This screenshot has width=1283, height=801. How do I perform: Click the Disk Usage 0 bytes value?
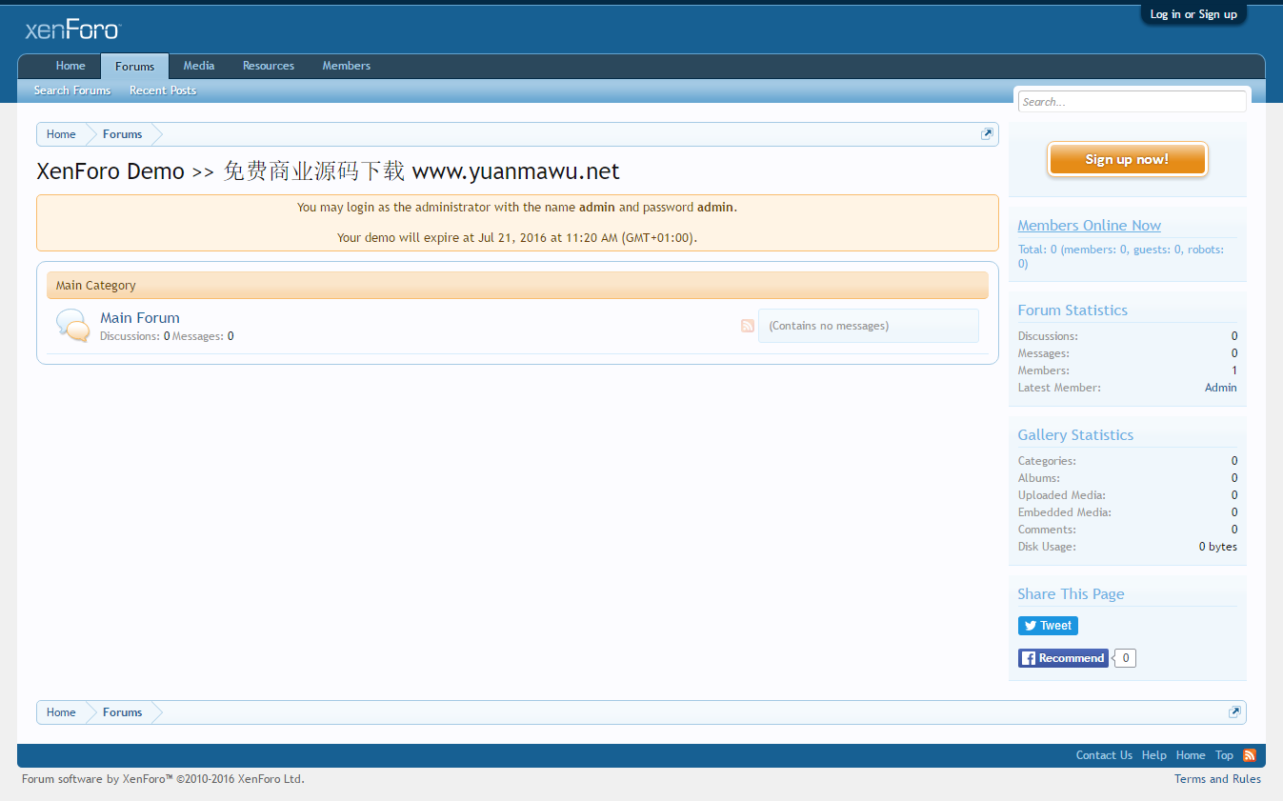pos(1218,547)
